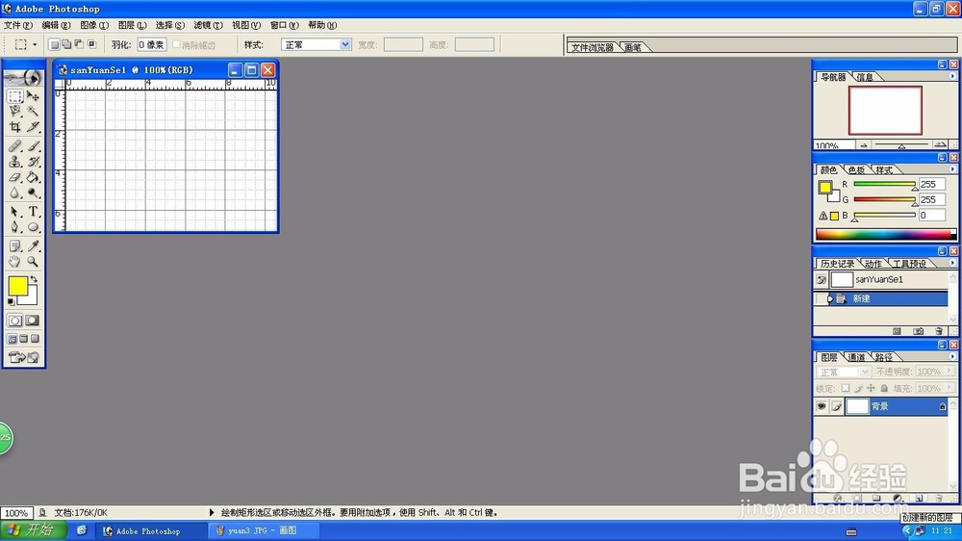Open the tool preset picker arrow
This screenshot has width=962, height=541.
[x=35, y=44]
